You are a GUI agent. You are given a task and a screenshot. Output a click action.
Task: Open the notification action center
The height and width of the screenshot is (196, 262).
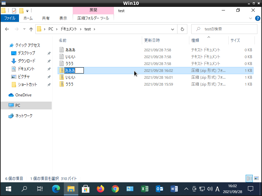coord(251,189)
